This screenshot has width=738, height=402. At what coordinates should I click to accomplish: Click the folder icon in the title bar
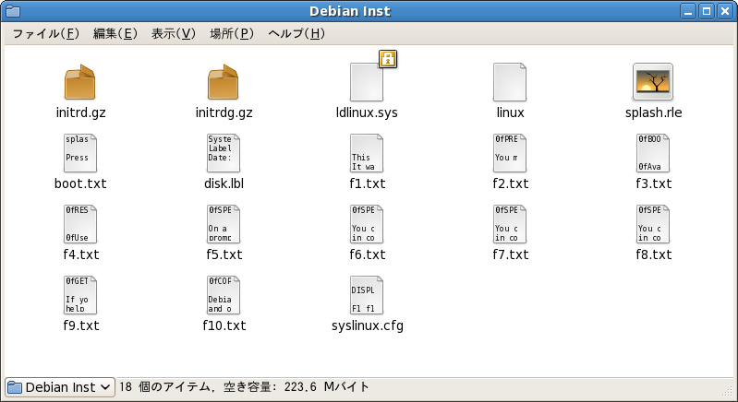pos(13,11)
